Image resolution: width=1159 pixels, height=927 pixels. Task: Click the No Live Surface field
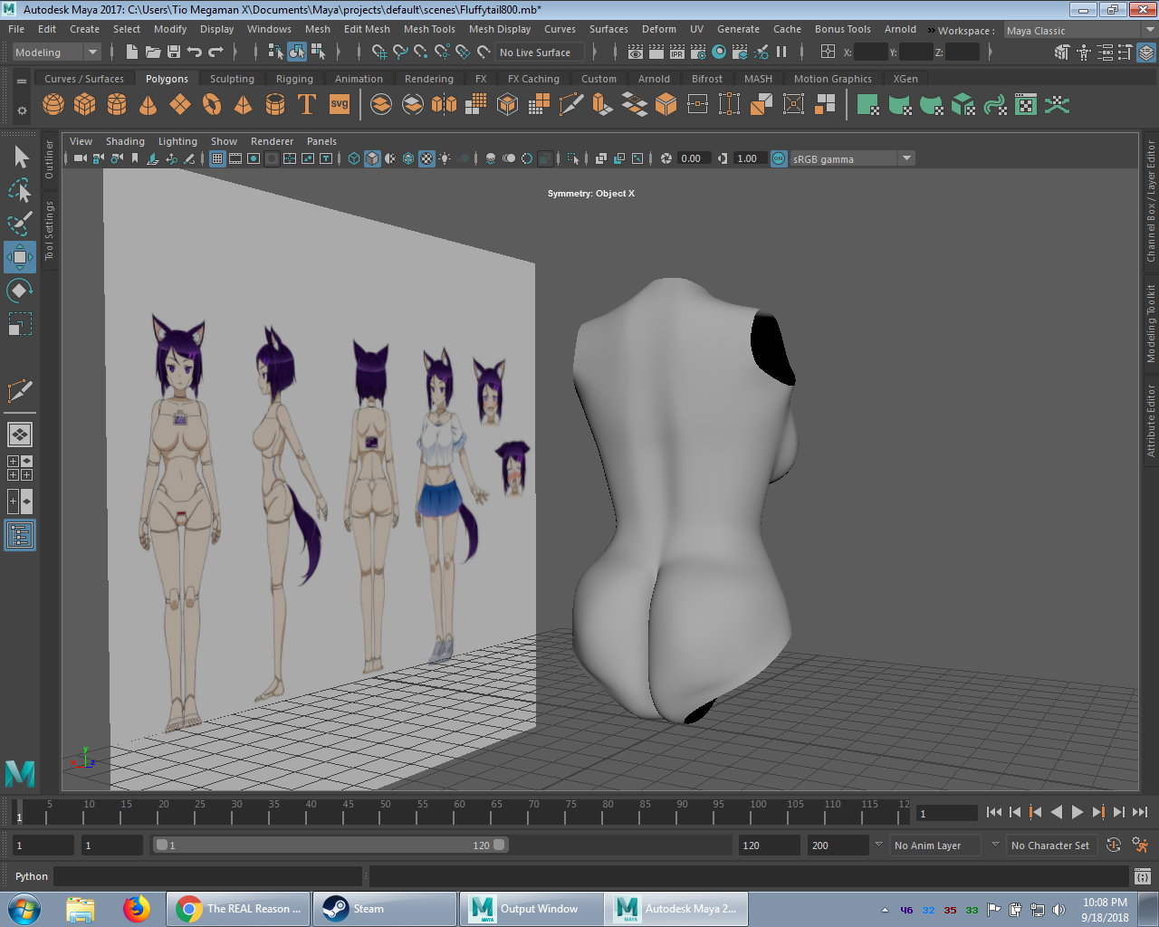(x=541, y=53)
